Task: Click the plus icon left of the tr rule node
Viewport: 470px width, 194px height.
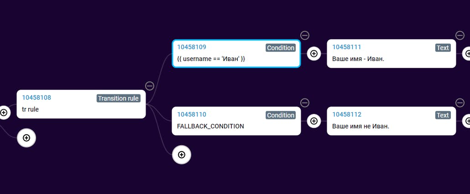Action: click(4, 112)
